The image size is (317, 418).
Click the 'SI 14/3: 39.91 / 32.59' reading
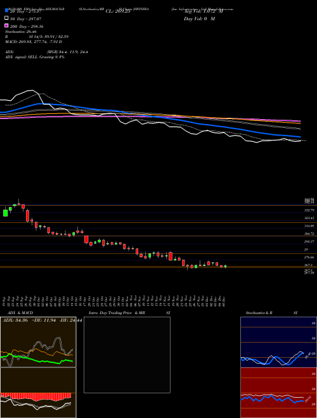49,37
